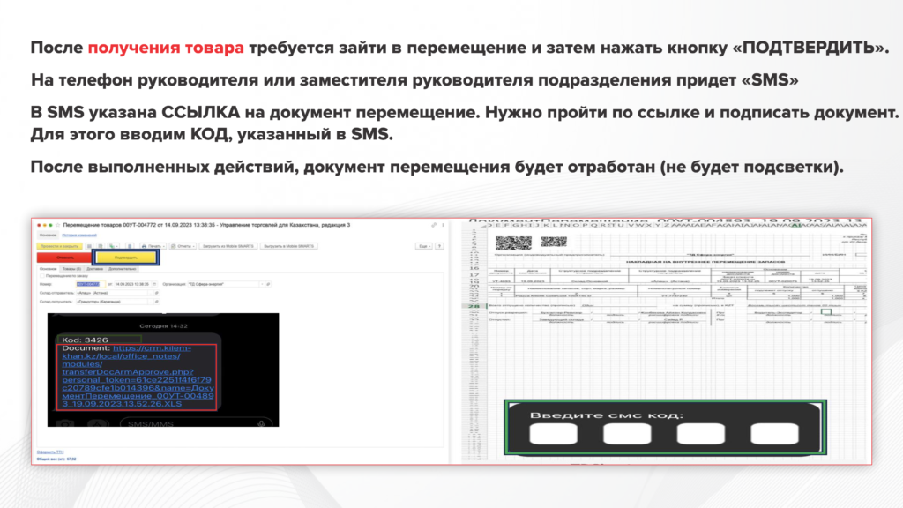The image size is (903, 508).
Task: Open the Склад-получатель record icon
Action: [156, 302]
